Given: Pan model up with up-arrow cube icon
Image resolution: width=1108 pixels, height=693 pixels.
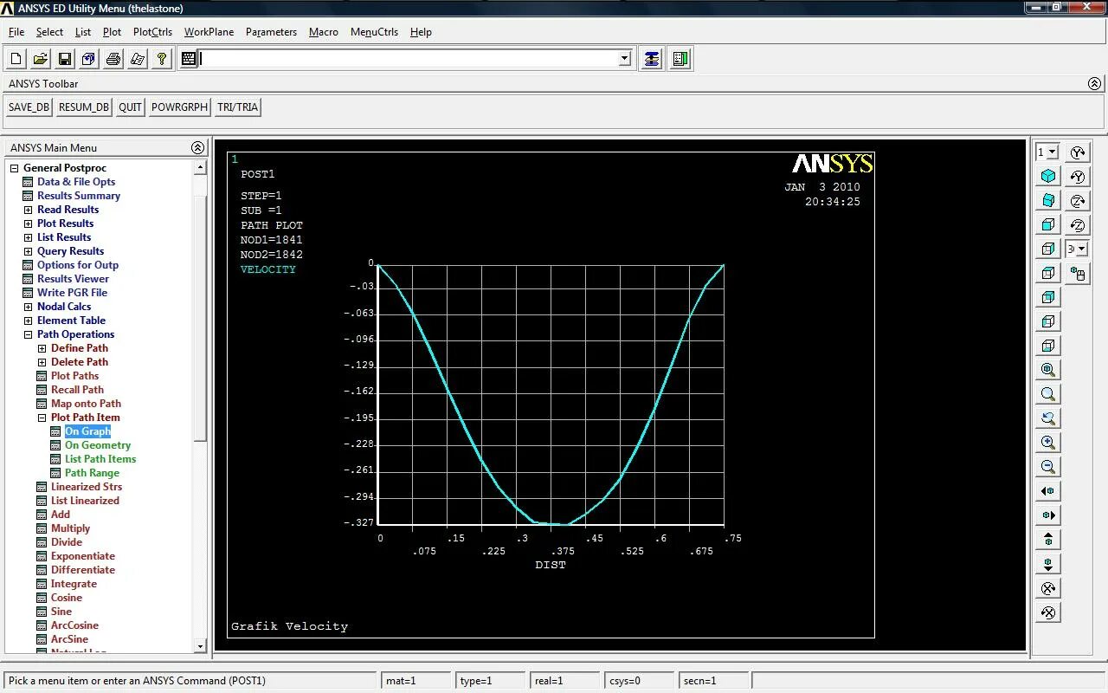Looking at the screenshot, I should point(1048,540).
